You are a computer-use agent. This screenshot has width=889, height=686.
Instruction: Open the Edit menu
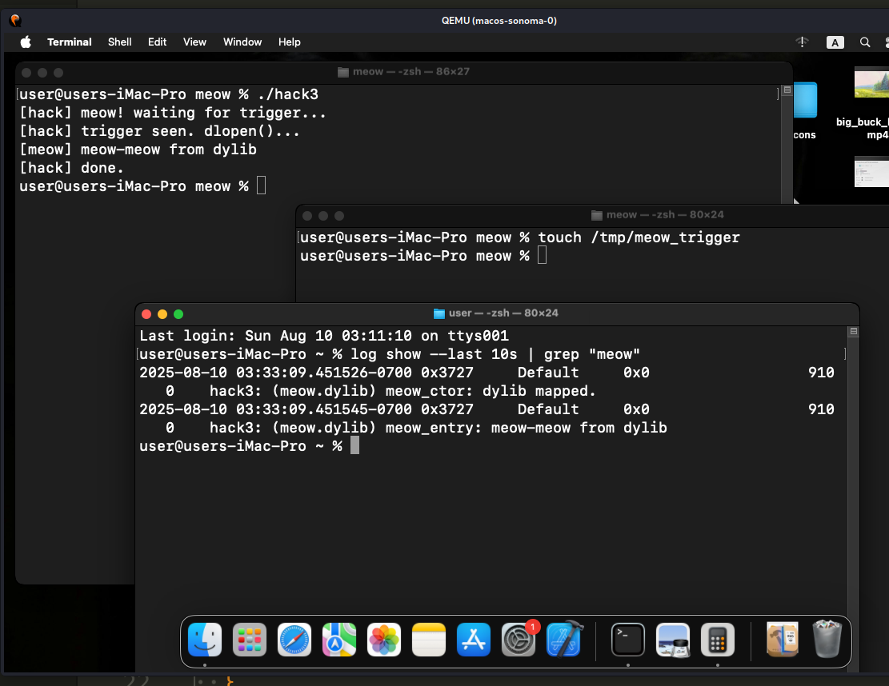tap(157, 42)
